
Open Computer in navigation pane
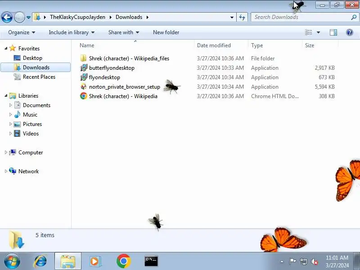(31, 153)
